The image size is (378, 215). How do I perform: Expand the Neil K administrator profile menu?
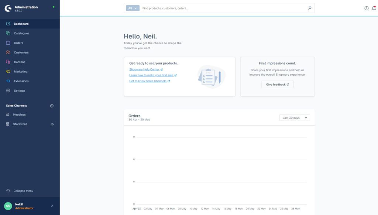[51, 205]
